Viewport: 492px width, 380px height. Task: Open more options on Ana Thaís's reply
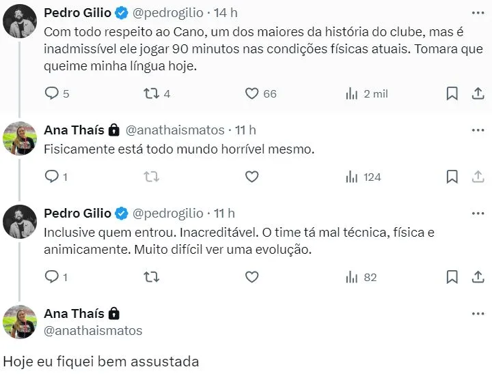(478, 130)
